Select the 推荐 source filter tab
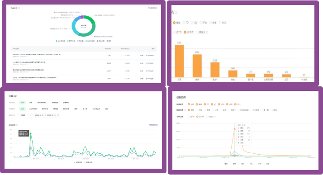323x175 pixels. point(76,109)
